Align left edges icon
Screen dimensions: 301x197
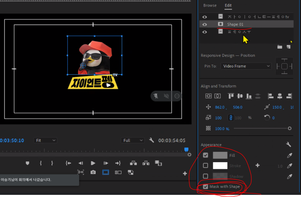(271, 96)
